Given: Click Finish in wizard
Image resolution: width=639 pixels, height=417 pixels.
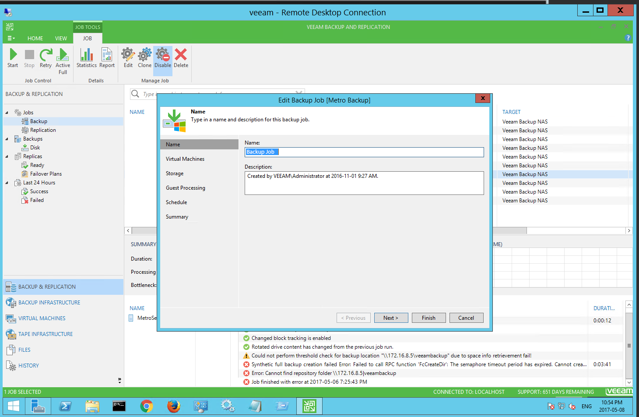Looking at the screenshot, I should pos(429,318).
